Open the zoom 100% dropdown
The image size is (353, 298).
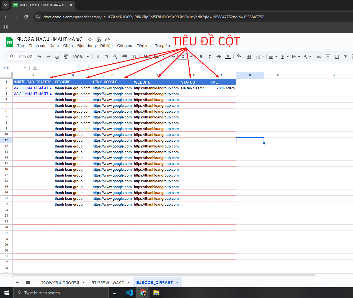[x=81, y=57]
